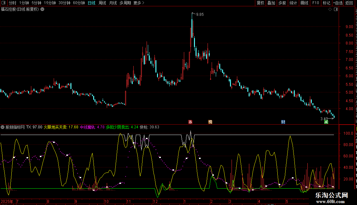Open the 多周期 multi-period view
This screenshot has height=205, width=357.
[125, 3]
